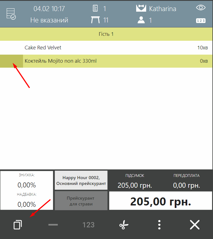The width and height of the screenshot is (213, 239).
Task: Click the table icon showing 11
Action: pos(95,20)
